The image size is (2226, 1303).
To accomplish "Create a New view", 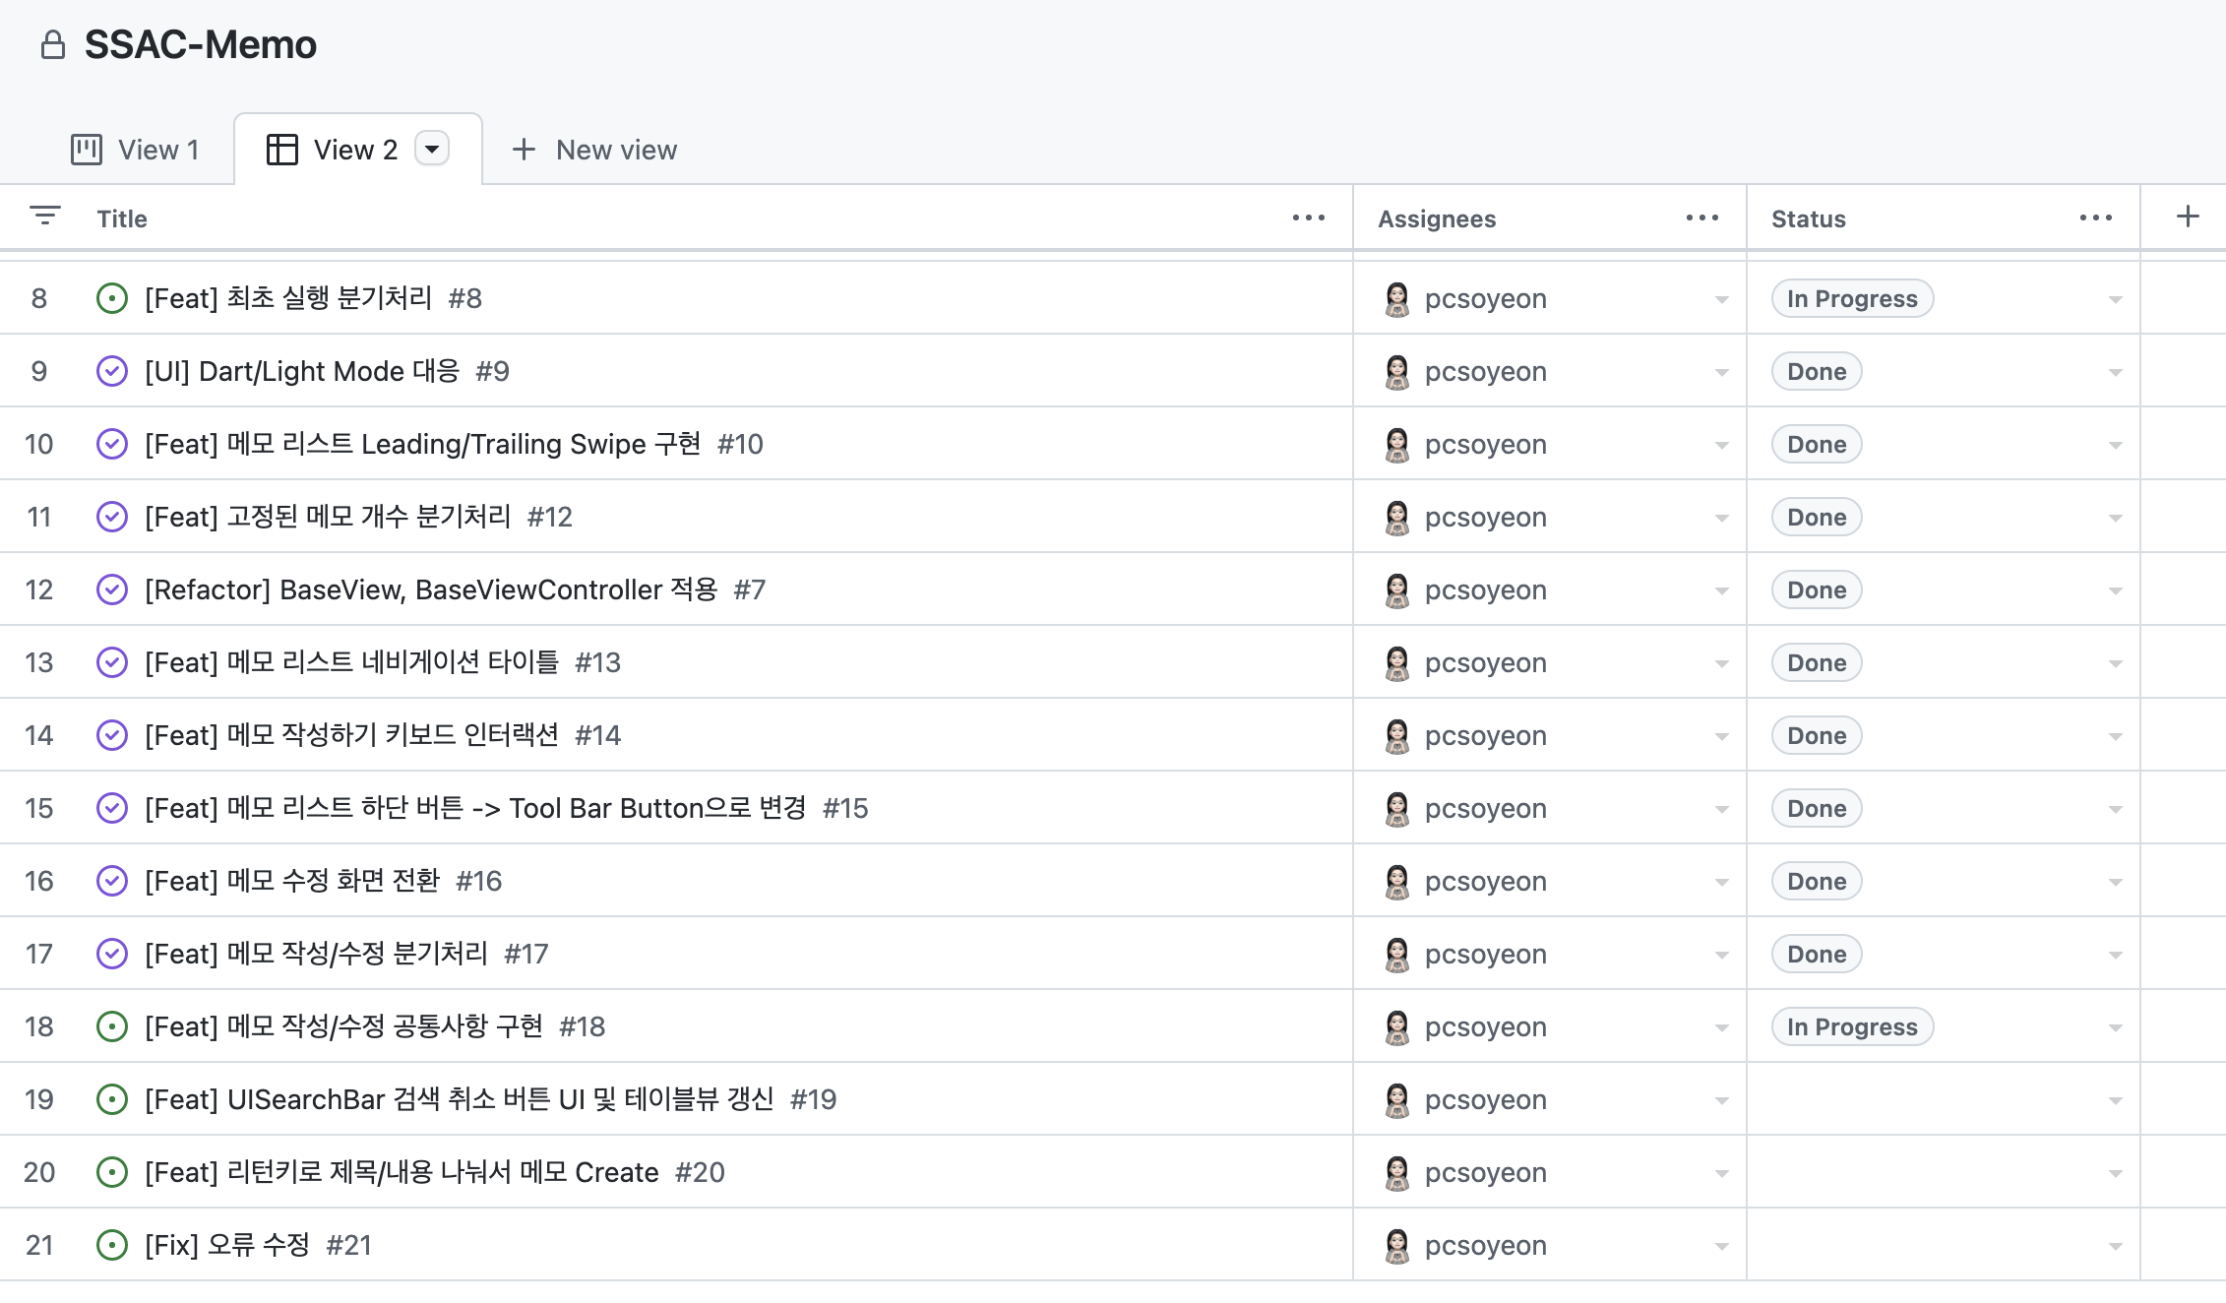I will pyautogui.click(x=594, y=150).
